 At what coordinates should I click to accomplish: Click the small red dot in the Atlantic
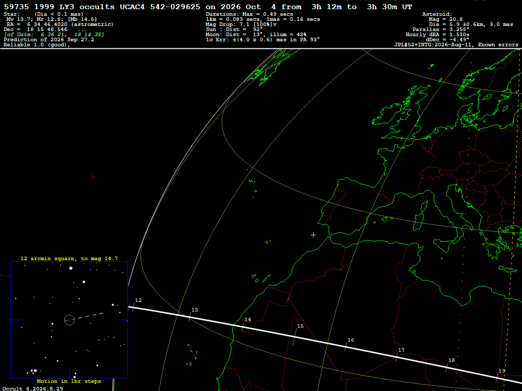pyautogui.click(x=93, y=176)
